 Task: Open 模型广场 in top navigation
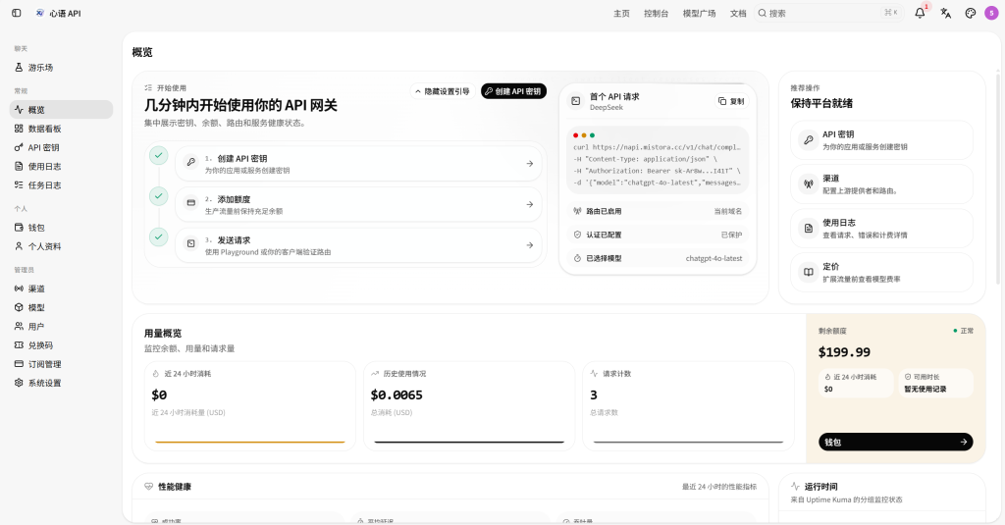tap(699, 14)
